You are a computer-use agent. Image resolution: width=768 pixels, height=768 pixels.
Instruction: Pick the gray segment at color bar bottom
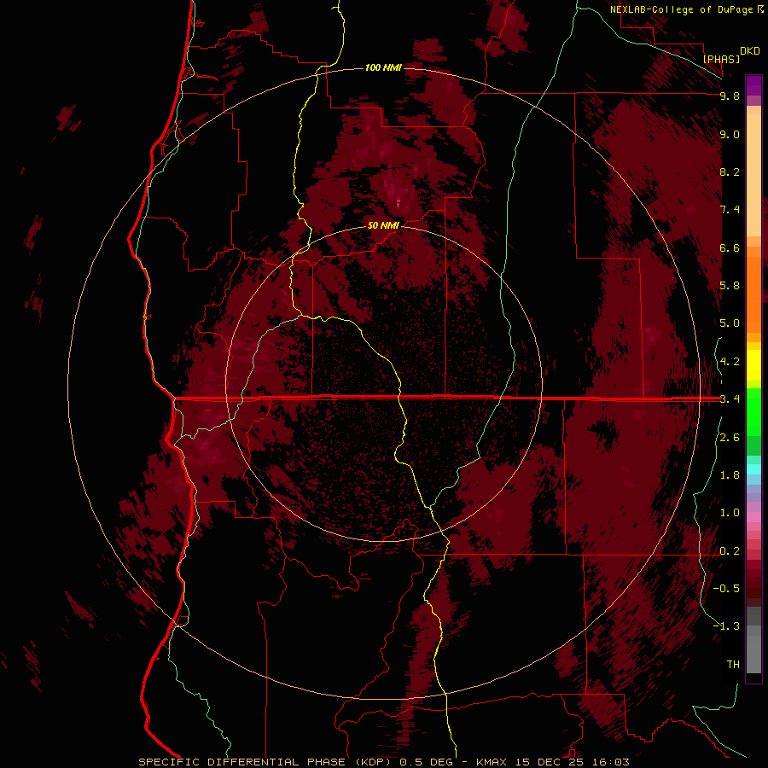[753, 654]
